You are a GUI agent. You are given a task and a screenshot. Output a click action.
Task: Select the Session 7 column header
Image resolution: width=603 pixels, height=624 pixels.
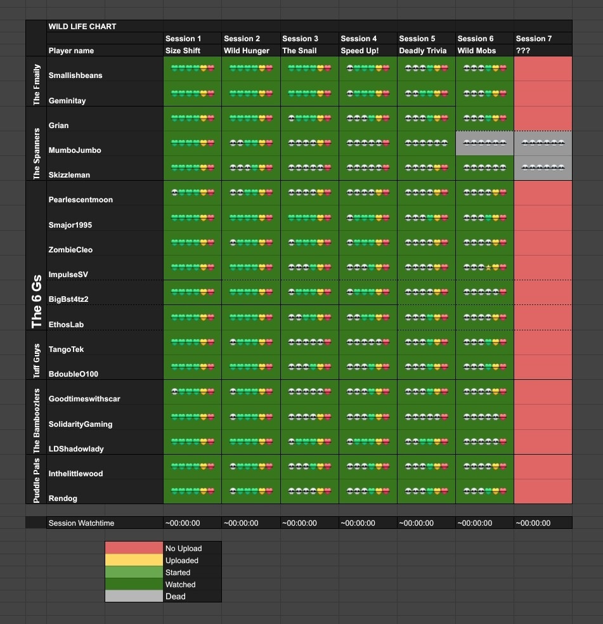(x=543, y=39)
